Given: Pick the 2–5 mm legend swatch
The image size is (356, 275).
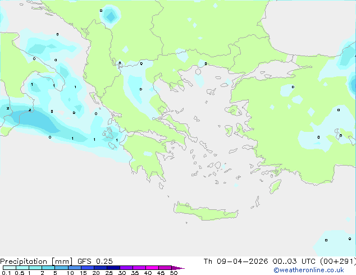Looking at the screenshot, I should tap(48, 268).
